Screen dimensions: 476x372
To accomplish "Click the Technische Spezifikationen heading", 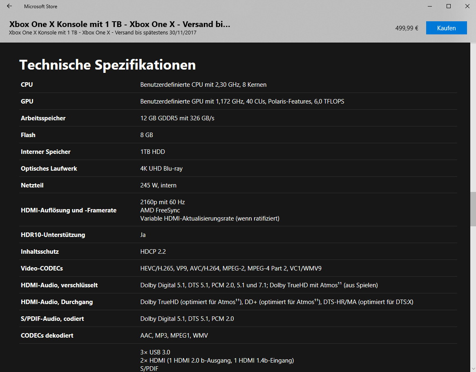I will point(107,65).
